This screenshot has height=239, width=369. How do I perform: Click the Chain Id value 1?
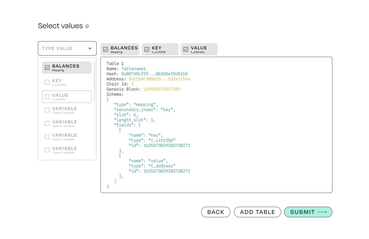(132, 84)
